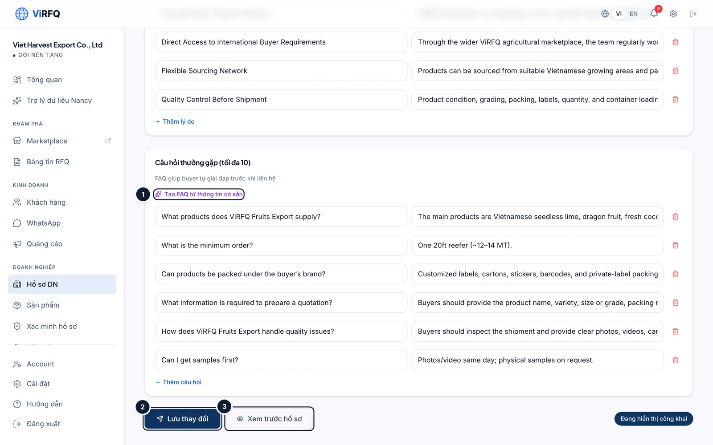Edit Flexible Sourcing Network title field

pos(281,71)
